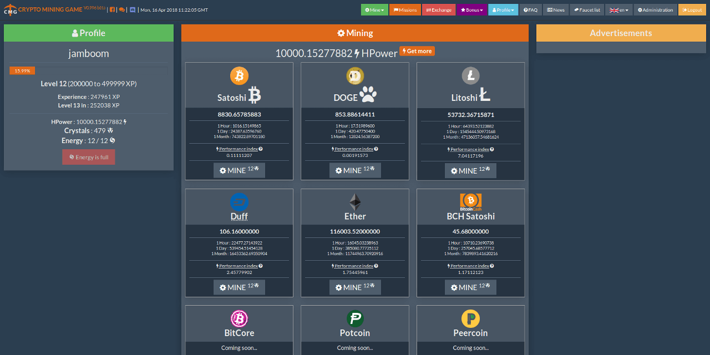The width and height of the screenshot is (710, 355).
Task: Click the Peercoin coin icon
Action: point(470,318)
